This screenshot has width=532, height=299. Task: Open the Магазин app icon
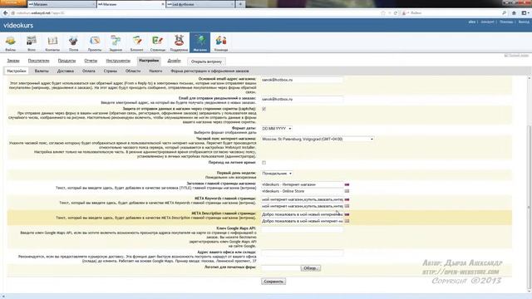click(x=199, y=42)
